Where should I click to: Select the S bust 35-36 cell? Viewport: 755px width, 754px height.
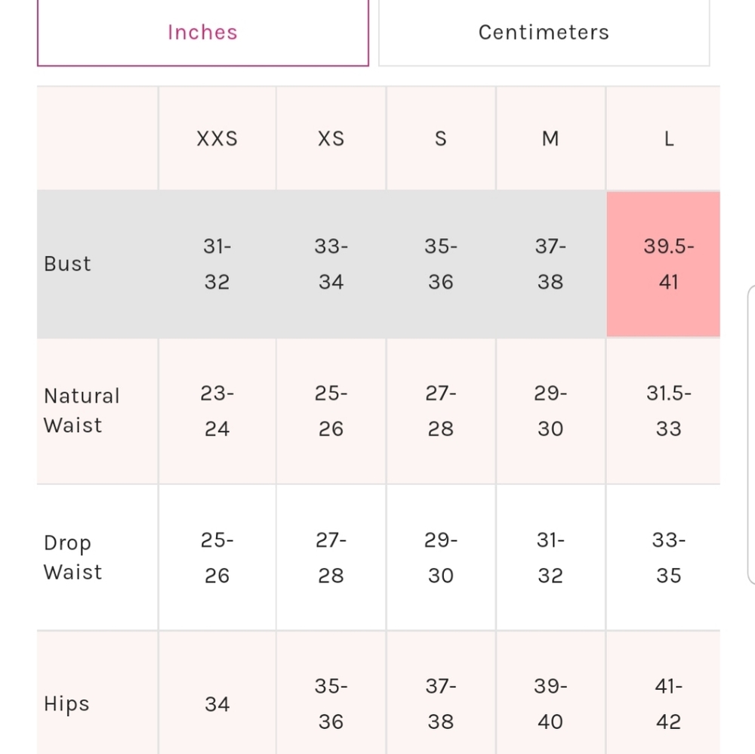click(x=441, y=264)
